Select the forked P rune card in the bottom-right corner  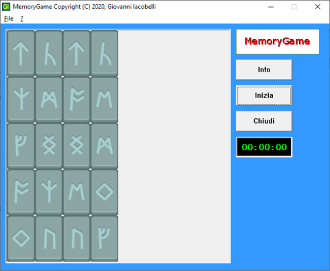tap(104, 238)
